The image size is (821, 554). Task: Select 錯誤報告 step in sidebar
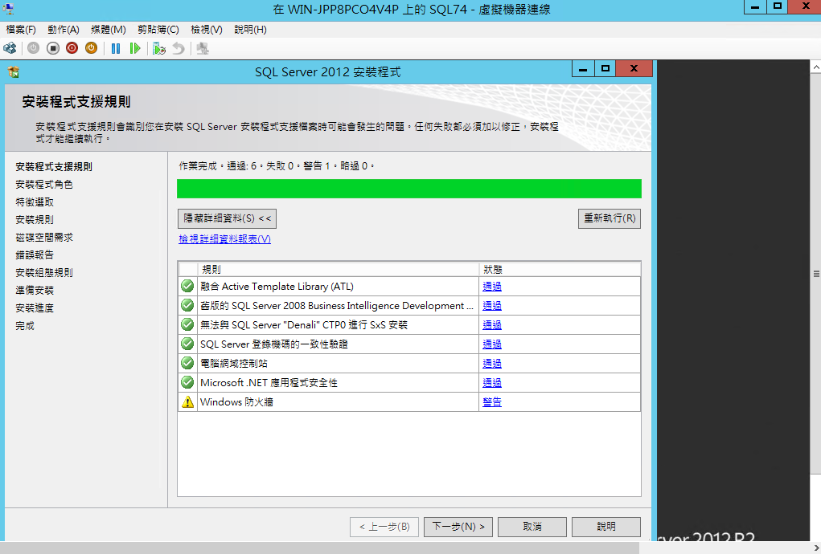click(35, 255)
